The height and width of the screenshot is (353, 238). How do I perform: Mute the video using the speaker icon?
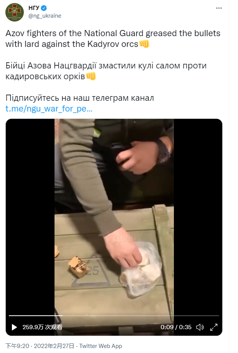click(200, 327)
